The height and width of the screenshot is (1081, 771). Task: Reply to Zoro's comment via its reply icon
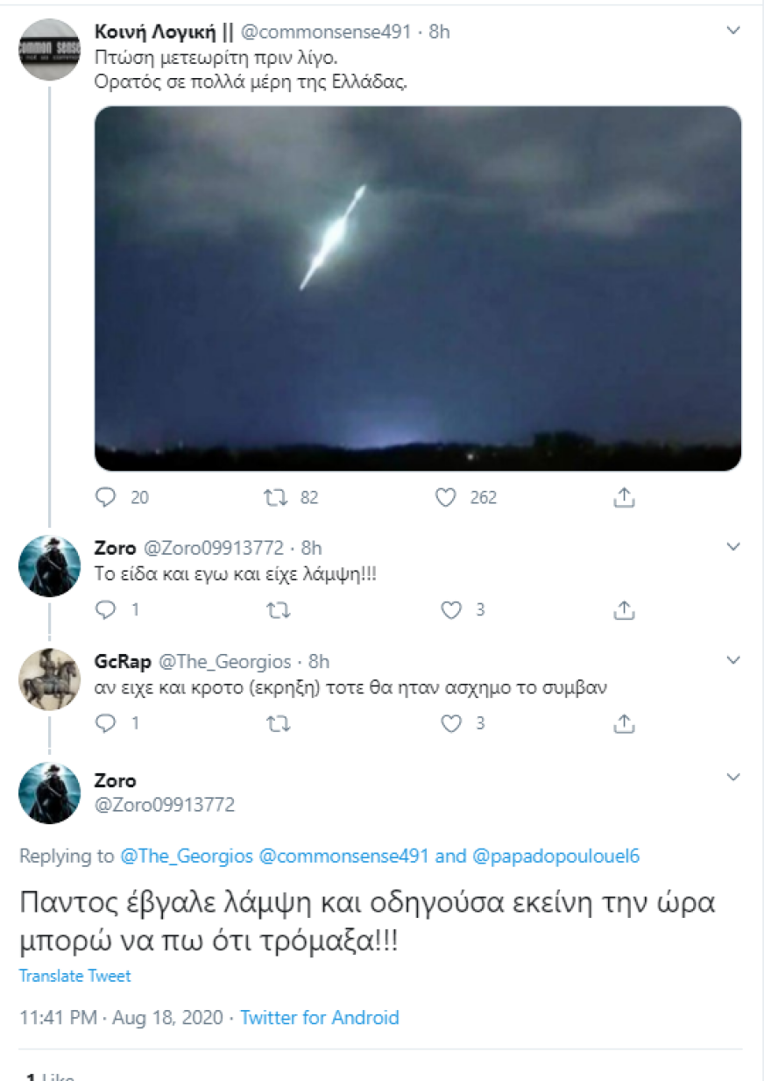coord(106,610)
